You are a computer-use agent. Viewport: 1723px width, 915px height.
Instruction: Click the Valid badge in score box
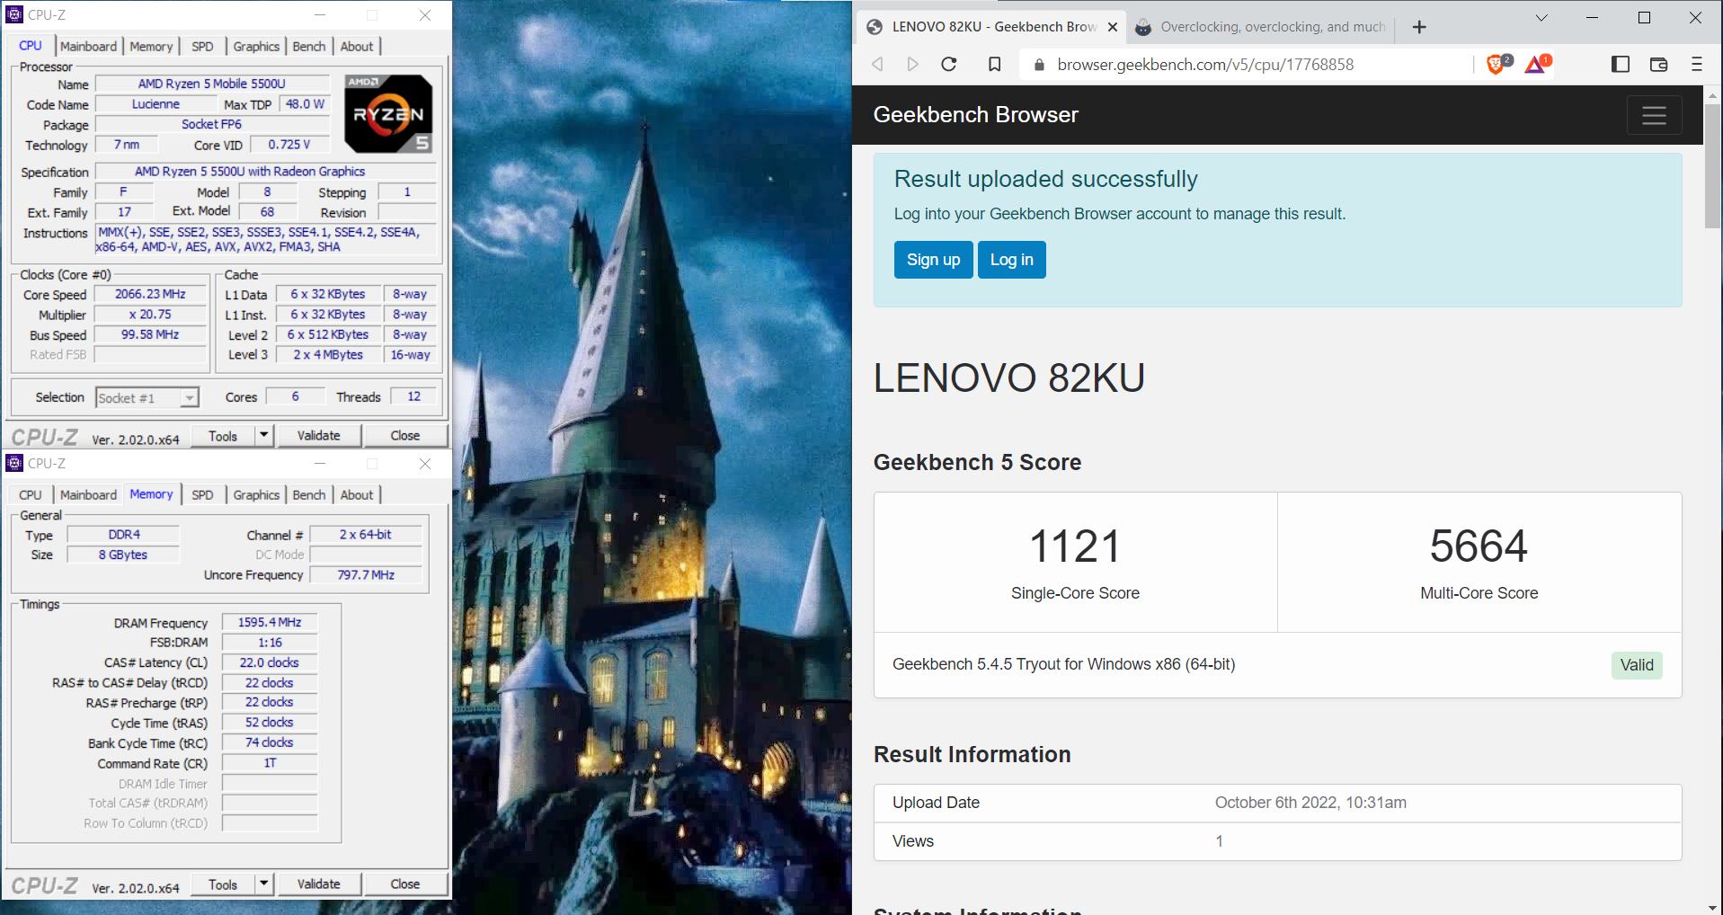coord(1637,665)
